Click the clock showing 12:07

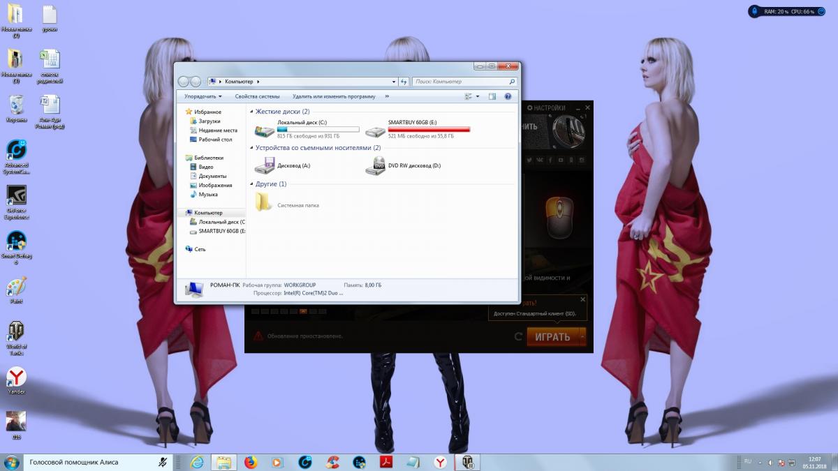814,459
